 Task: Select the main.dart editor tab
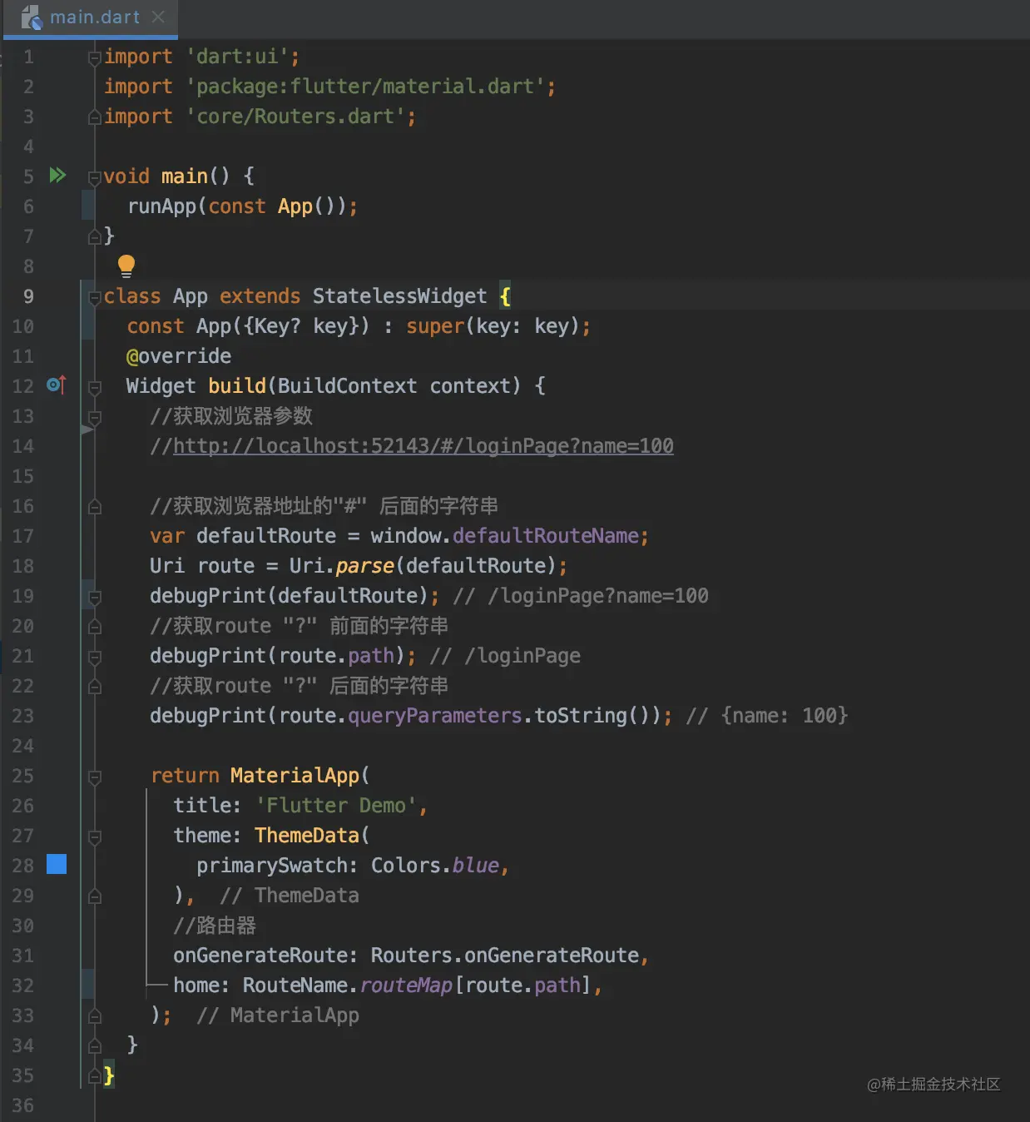[x=91, y=18]
